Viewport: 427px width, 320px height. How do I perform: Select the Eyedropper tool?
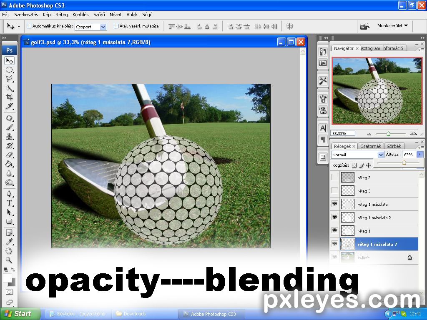point(10,242)
